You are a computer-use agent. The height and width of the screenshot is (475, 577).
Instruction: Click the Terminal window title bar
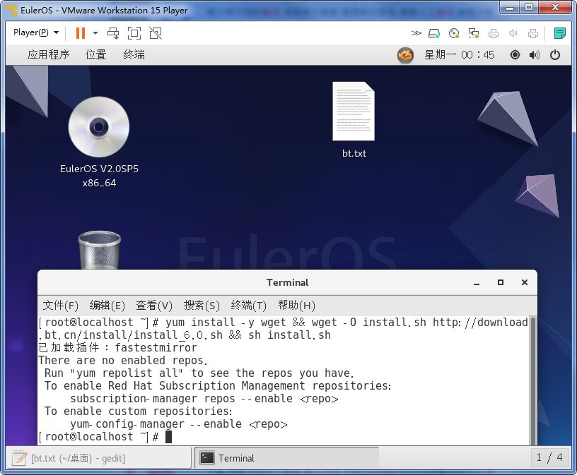(x=287, y=282)
